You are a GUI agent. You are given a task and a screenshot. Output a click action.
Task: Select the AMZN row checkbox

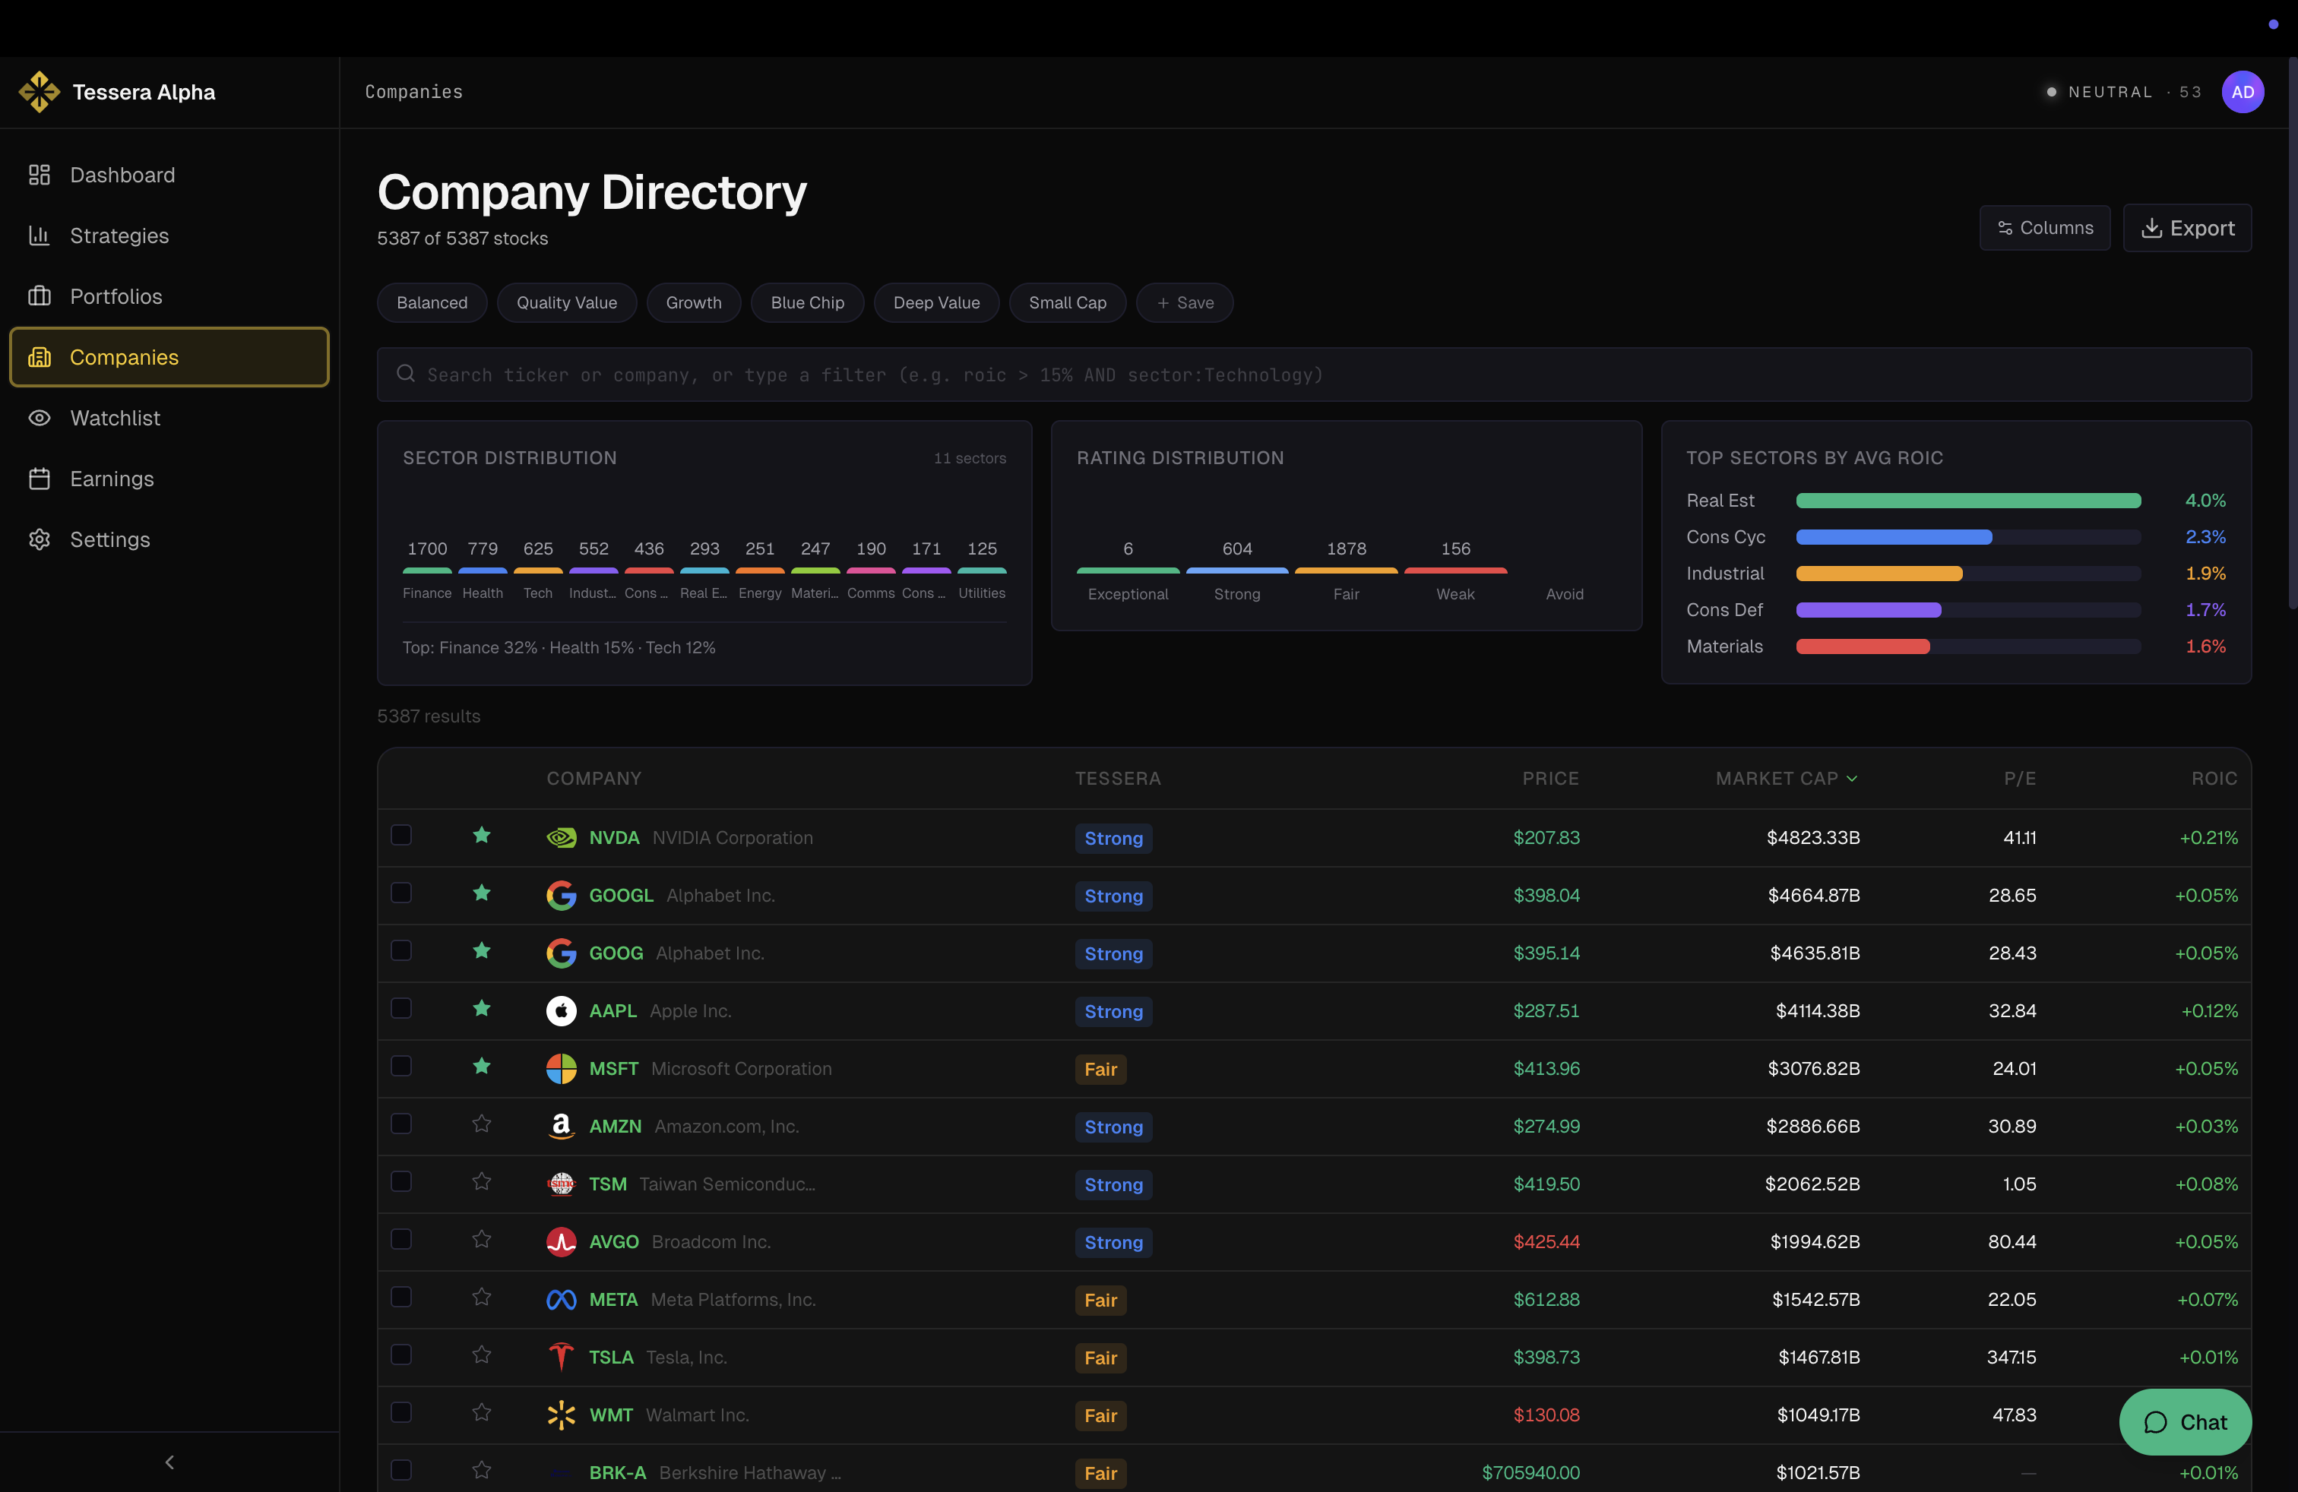[x=400, y=1124]
